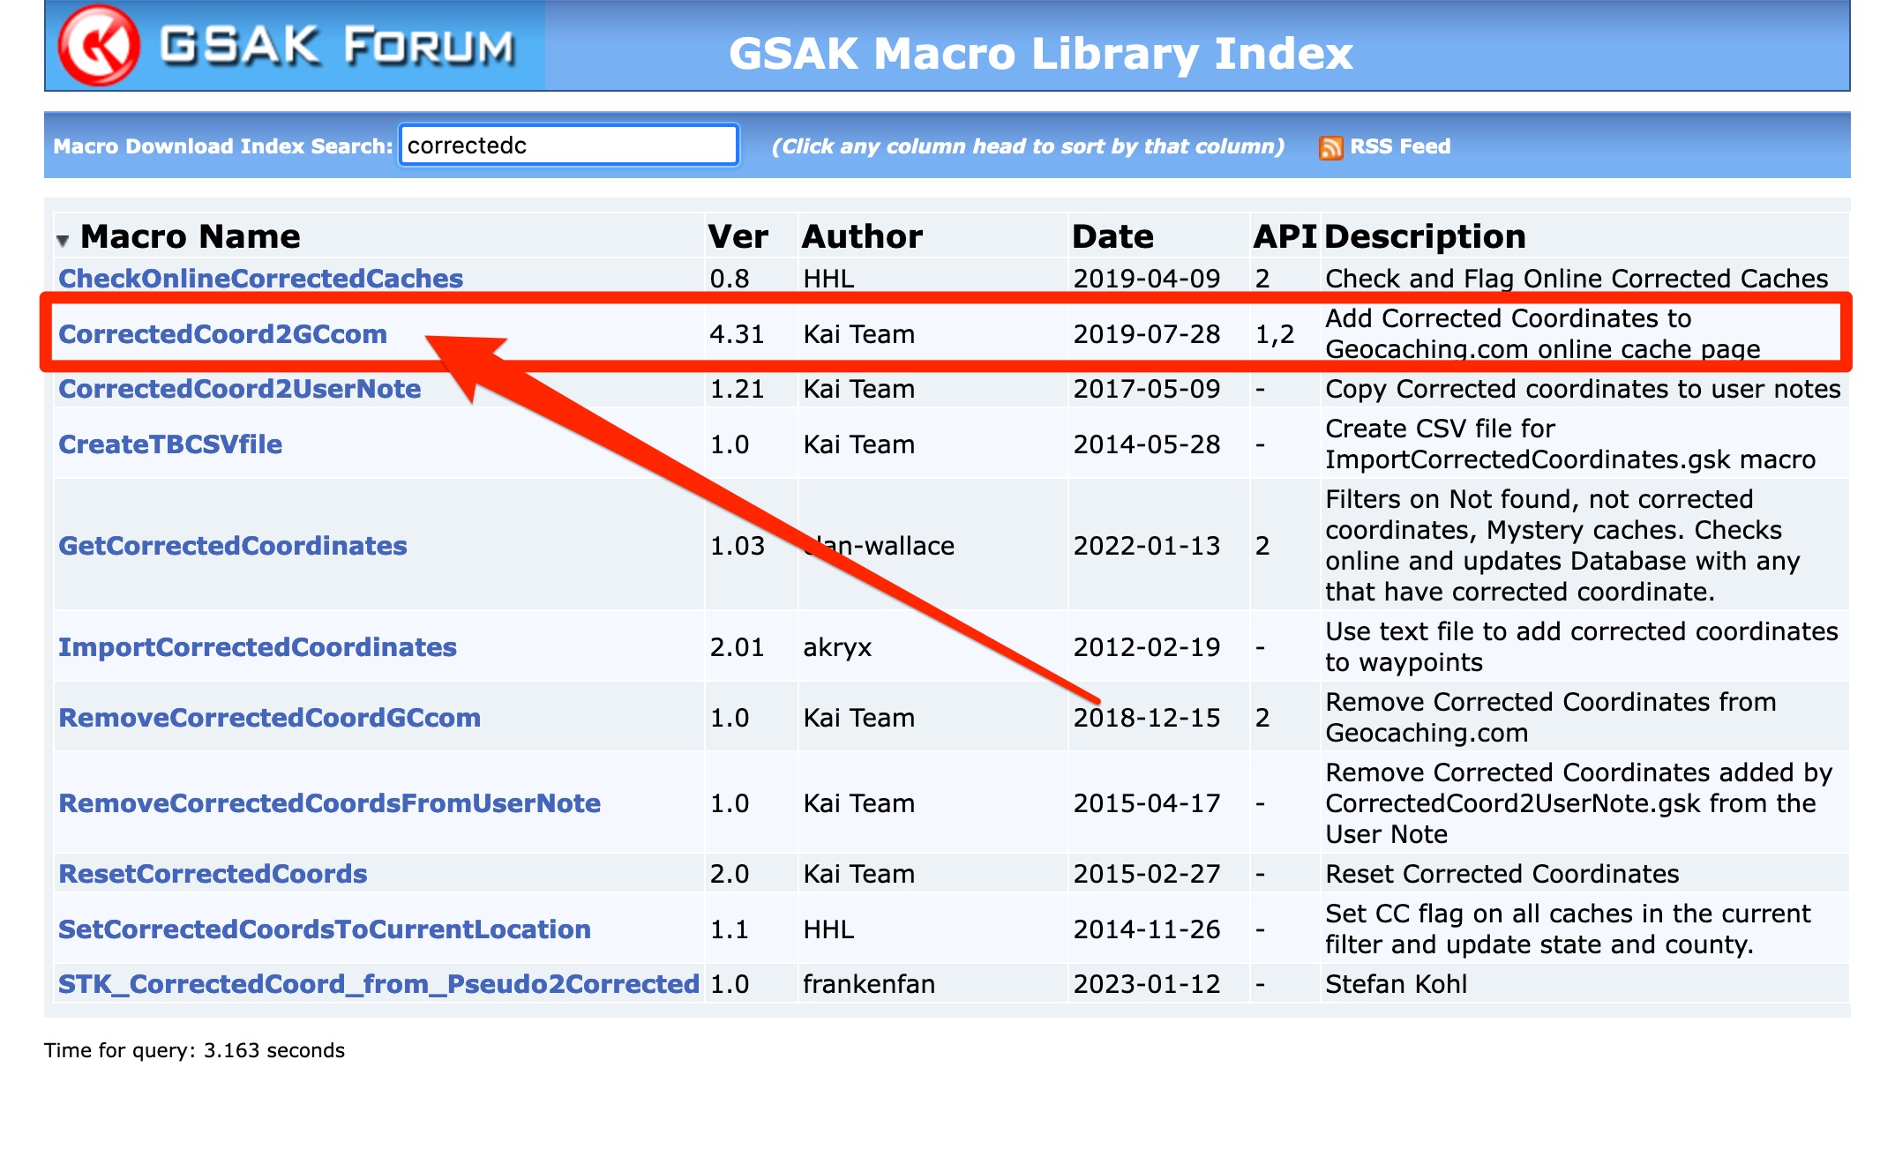Open the ResetCorrectedCoords macro link
This screenshot has width=1895, height=1164.
(x=213, y=874)
